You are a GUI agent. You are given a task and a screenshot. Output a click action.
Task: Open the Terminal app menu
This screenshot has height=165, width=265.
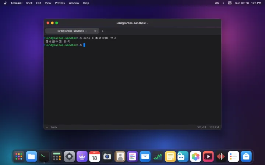click(x=17, y=3)
